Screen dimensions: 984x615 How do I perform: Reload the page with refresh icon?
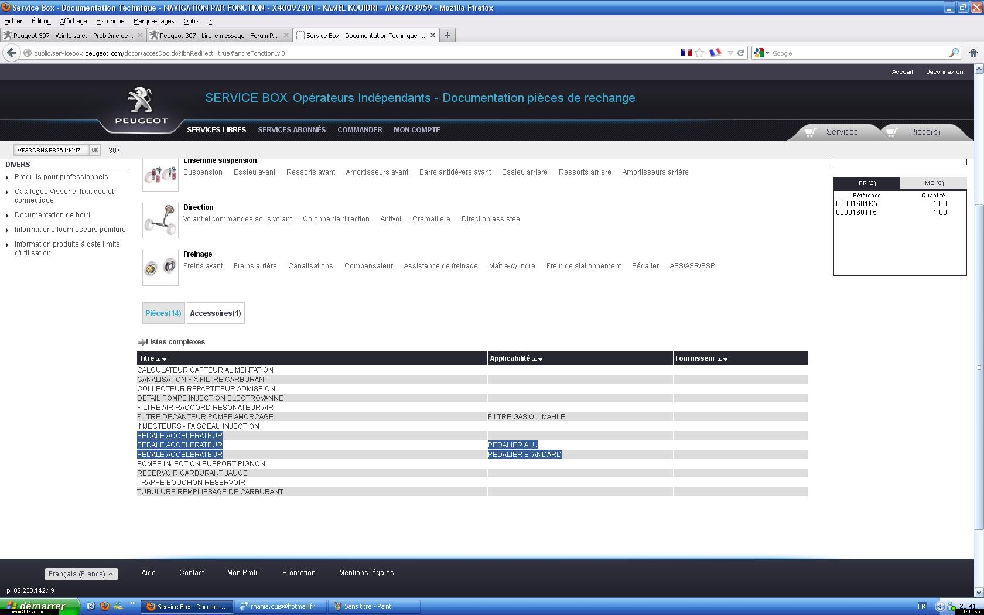740,53
